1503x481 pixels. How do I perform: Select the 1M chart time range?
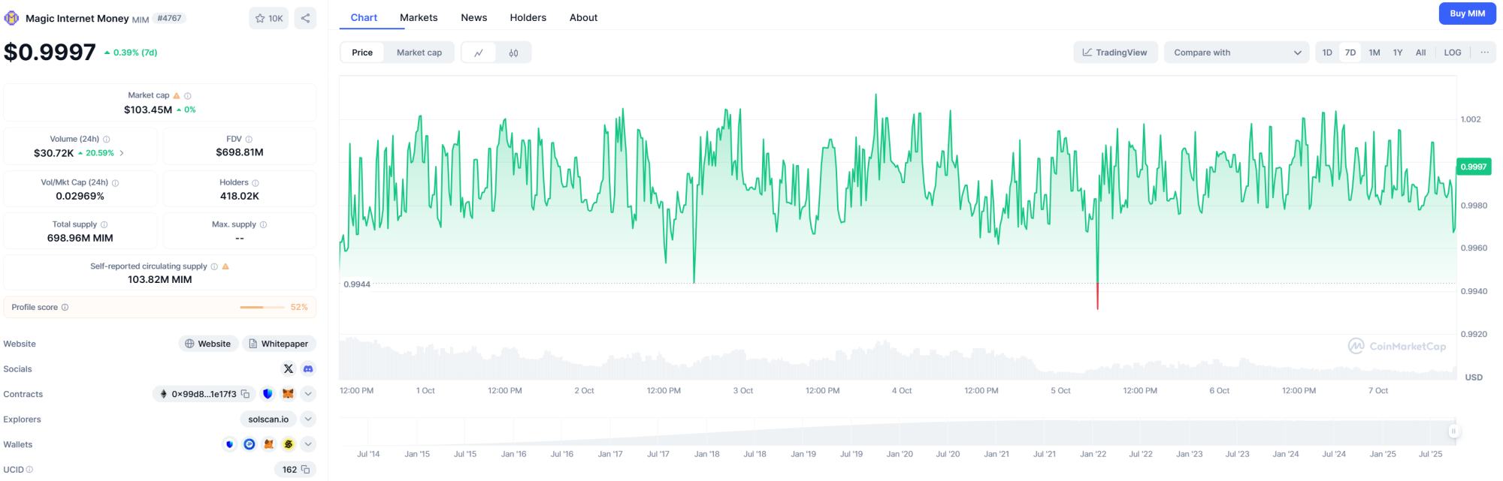tap(1374, 53)
